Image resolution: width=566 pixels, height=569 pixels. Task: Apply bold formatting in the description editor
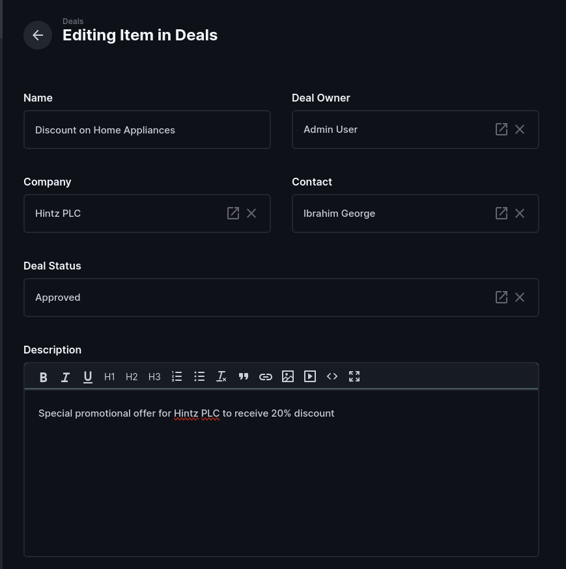pos(43,376)
